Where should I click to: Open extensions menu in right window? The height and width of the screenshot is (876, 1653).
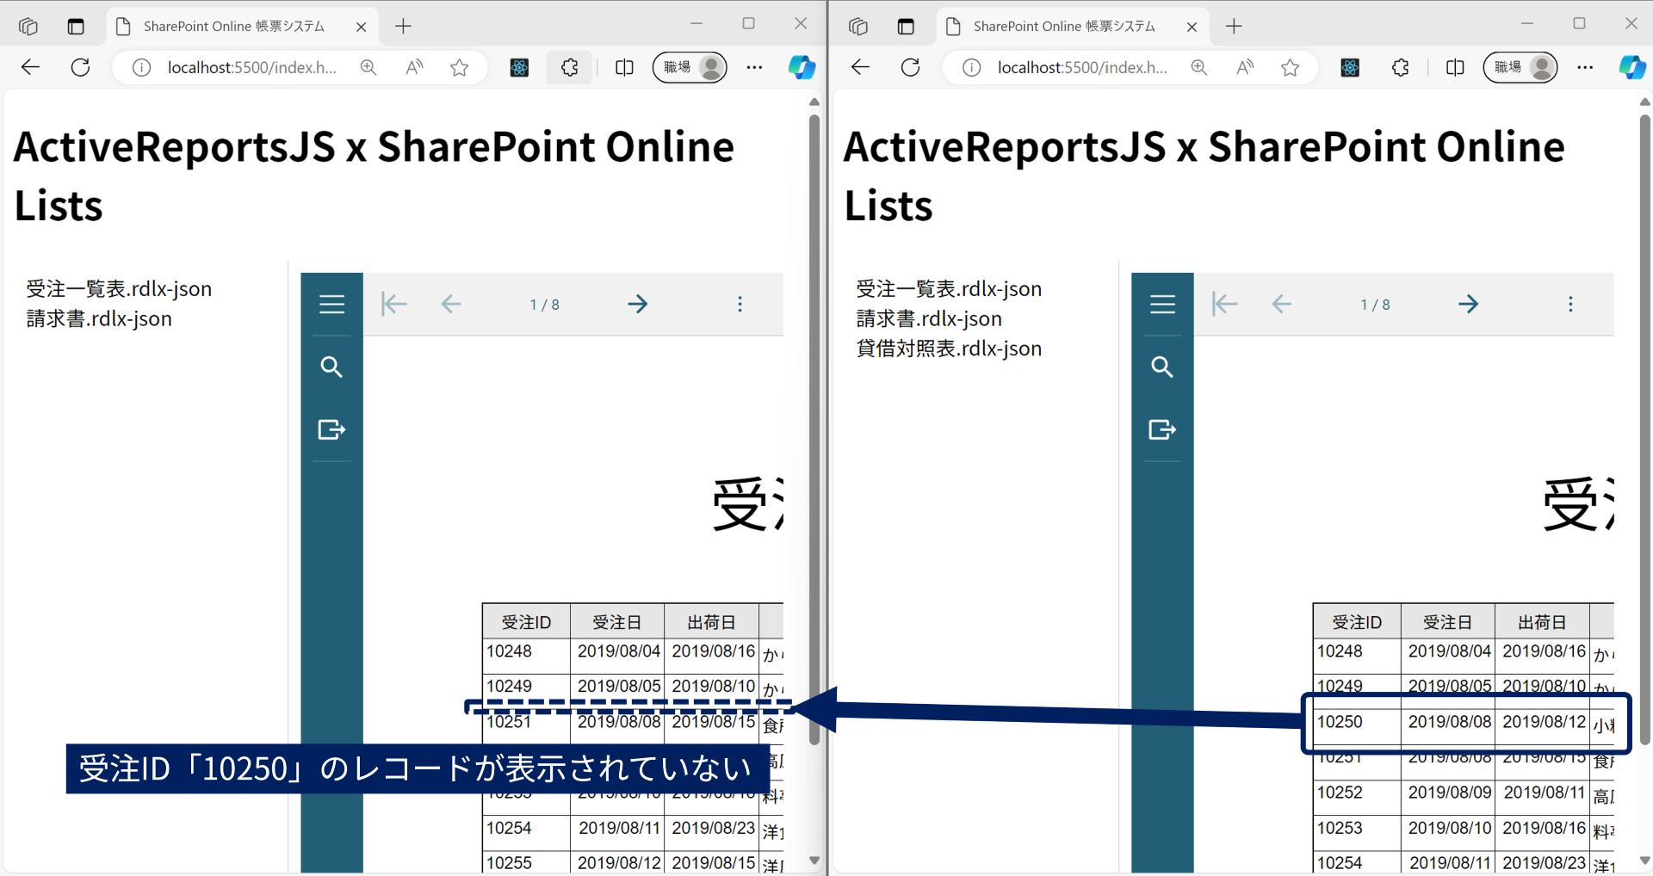tap(1400, 67)
